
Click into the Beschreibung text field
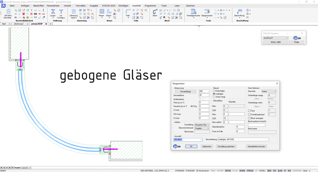243,140
